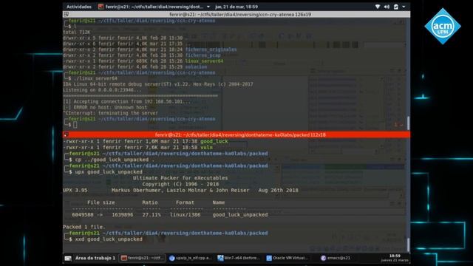This screenshot has width=473, height=266.
Task: Click 'ficheros_pcap' directory name in upper terminal
Action: [x=203, y=55]
